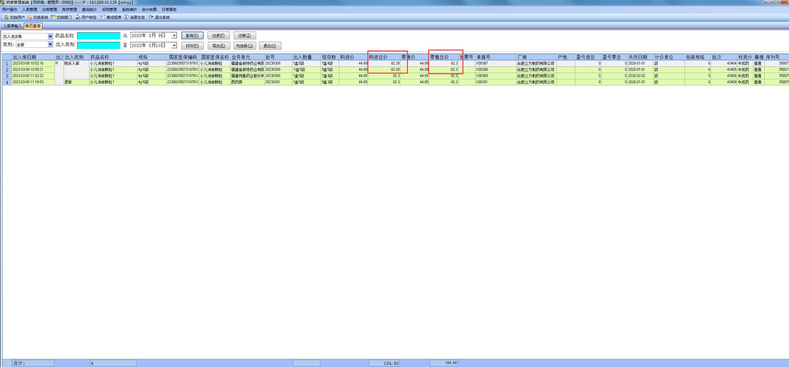Viewport: 789px width, 367px height.
Task: Open the start date picker dropdown
Action: (x=174, y=36)
